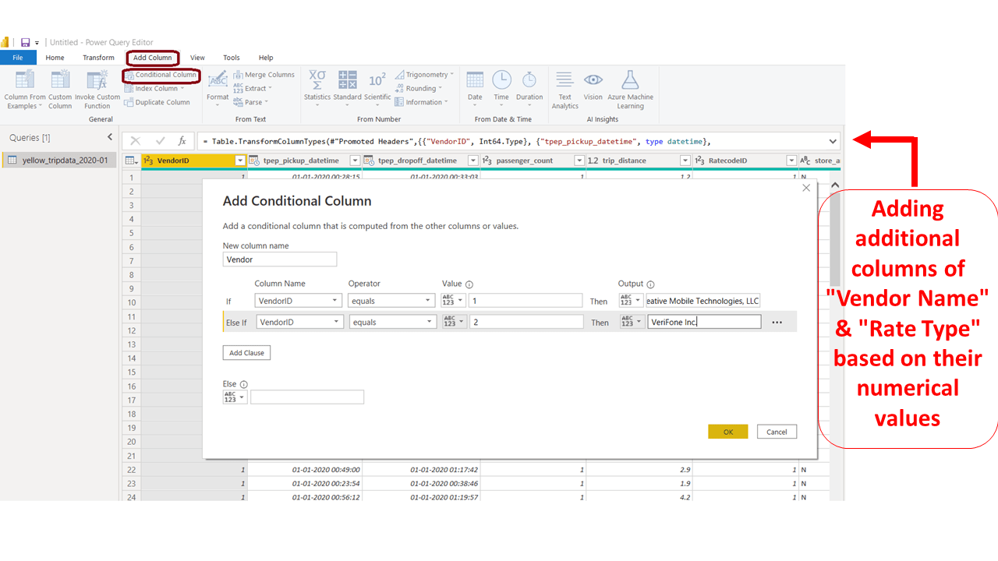Collapse the Queries pane

[x=110, y=136]
